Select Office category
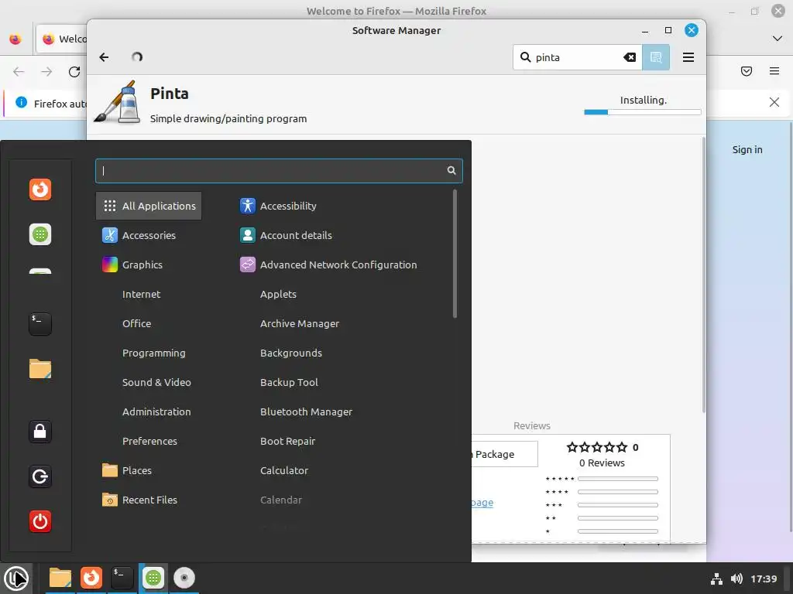 (x=149, y=323)
